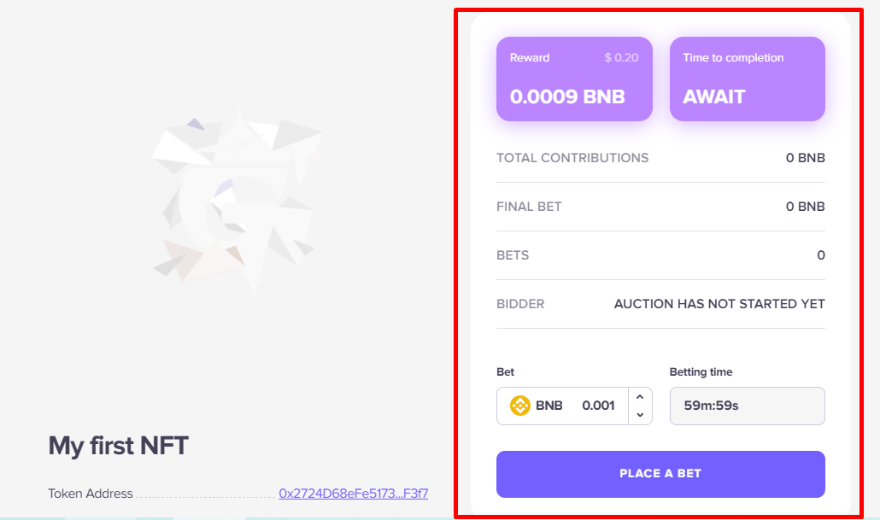Click the My first NFT title
Viewport: 880px width, 520px height.
coord(118,446)
